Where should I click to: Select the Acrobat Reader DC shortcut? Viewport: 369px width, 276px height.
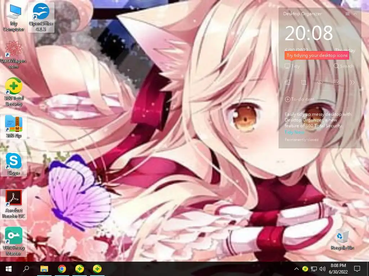pos(14,204)
